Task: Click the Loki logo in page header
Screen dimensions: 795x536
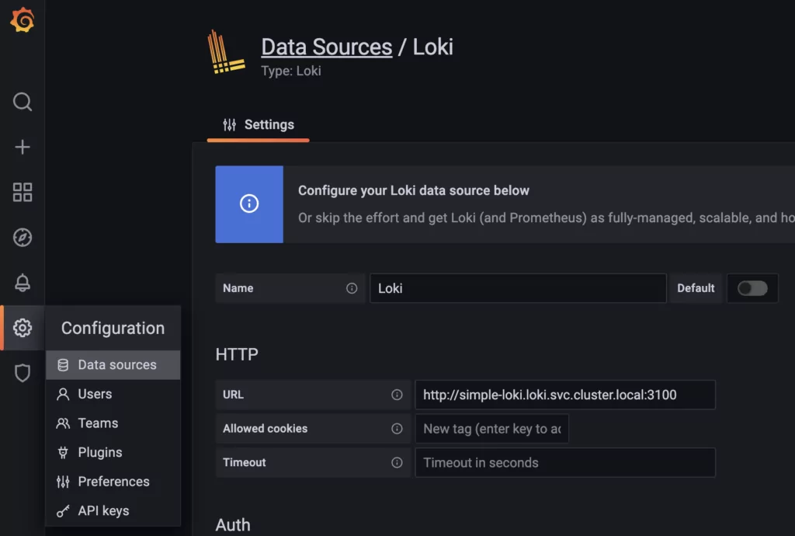Action: click(226, 52)
